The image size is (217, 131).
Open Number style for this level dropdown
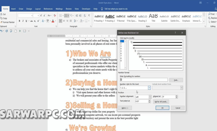coord(149,88)
